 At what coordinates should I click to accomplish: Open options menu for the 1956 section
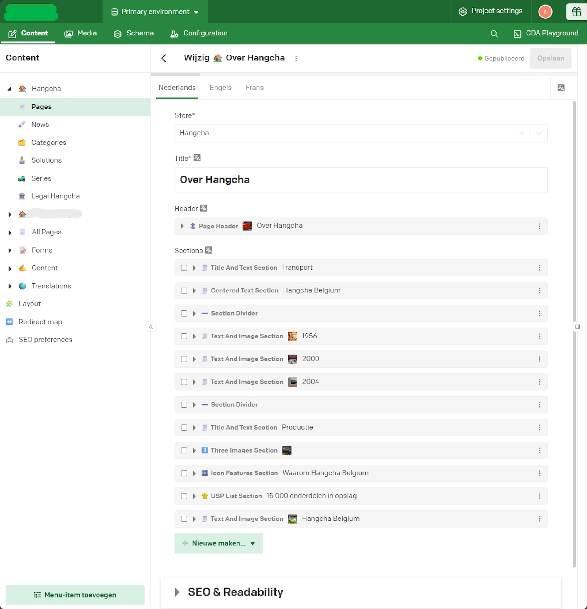[539, 336]
